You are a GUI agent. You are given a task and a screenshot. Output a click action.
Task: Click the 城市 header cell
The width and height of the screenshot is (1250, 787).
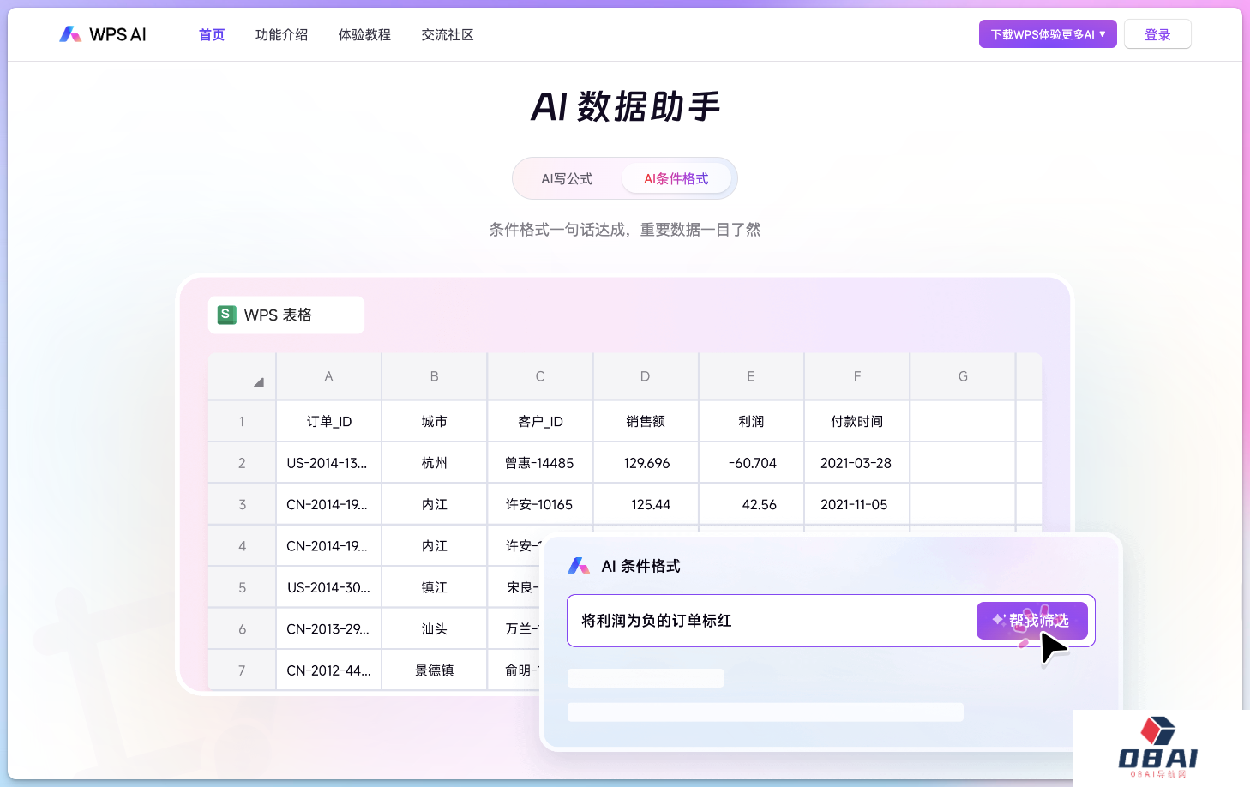click(434, 421)
